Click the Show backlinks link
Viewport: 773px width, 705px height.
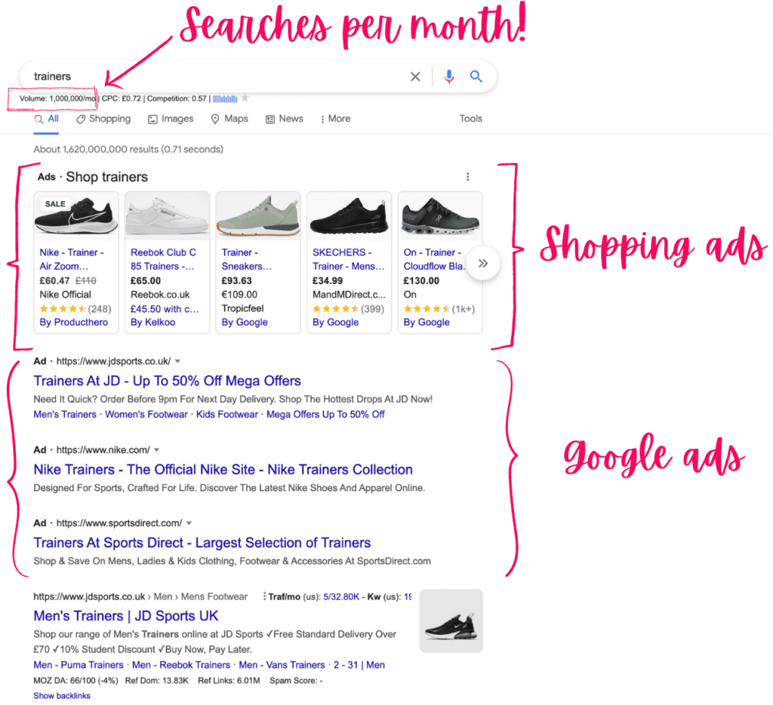62,696
